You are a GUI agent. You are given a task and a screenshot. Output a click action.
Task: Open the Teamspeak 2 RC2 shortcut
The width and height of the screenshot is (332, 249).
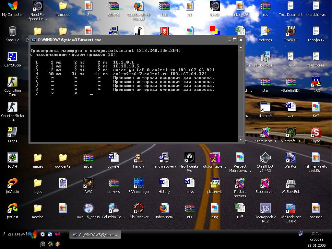(x=265, y=208)
